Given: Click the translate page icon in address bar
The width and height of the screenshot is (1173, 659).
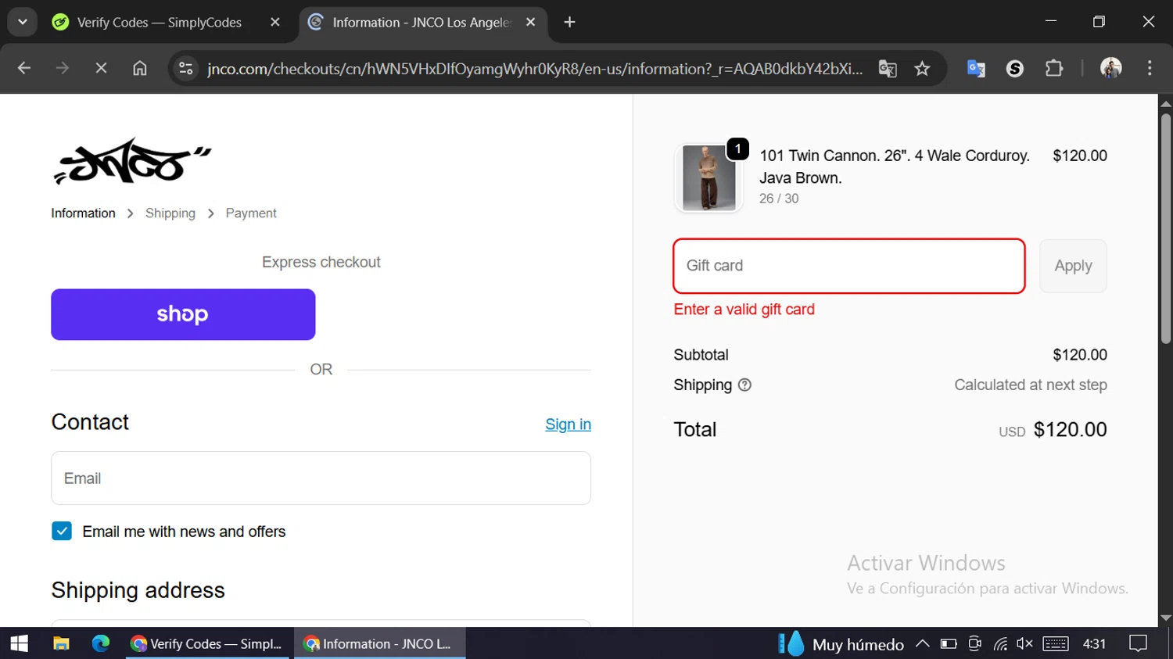Looking at the screenshot, I should point(888,69).
